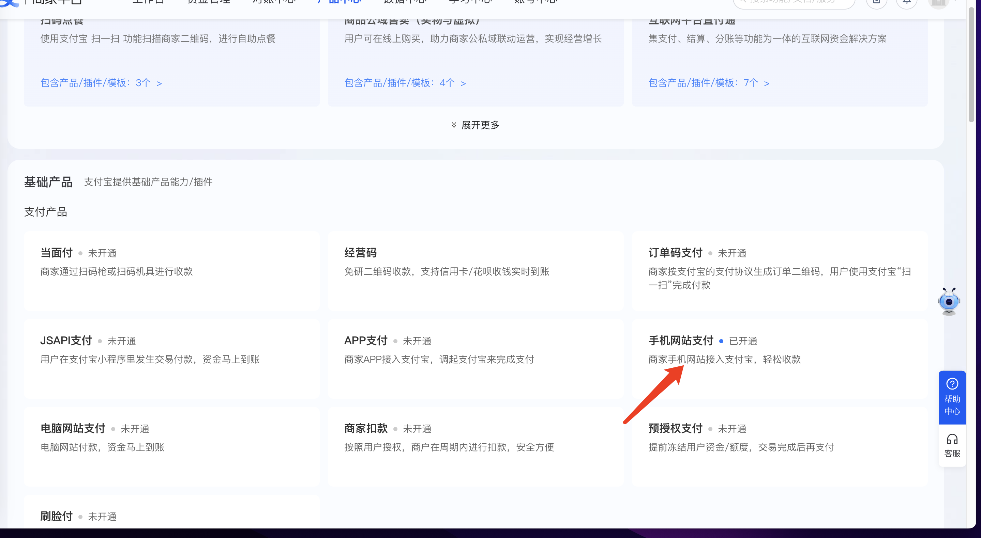Screen dimensions: 981x538
Task: Open the 预授权支付 product
Action: (780, 447)
